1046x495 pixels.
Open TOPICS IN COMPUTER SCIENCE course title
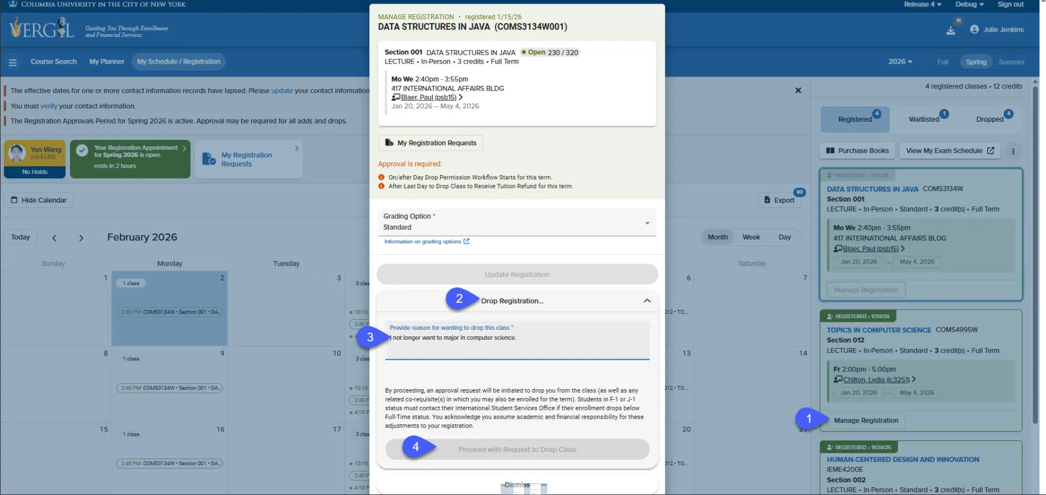coord(879,330)
